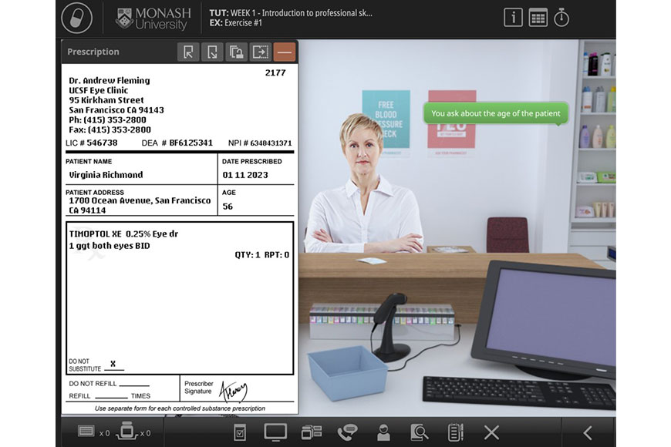Open the clipboard checklist icon in bottom toolbar
The height and width of the screenshot is (447, 671).
pos(240,432)
